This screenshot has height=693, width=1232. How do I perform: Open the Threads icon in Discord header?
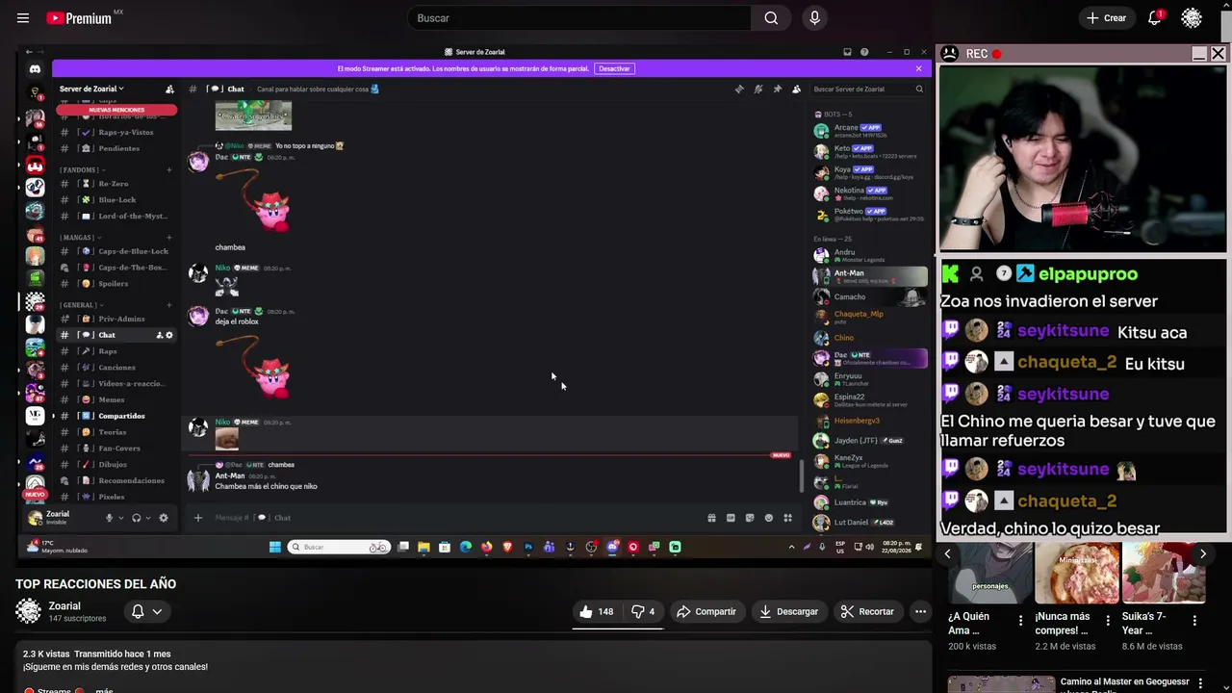click(x=739, y=90)
